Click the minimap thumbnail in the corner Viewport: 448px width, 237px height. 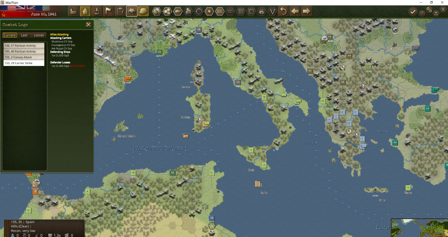[420, 228]
